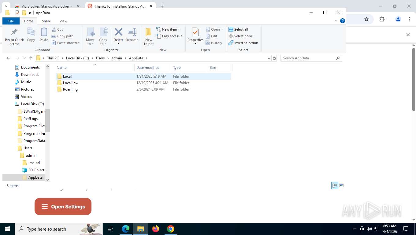Open Firefox from taskbar
Viewport: 416px width, 235px height.
click(x=156, y=229)
